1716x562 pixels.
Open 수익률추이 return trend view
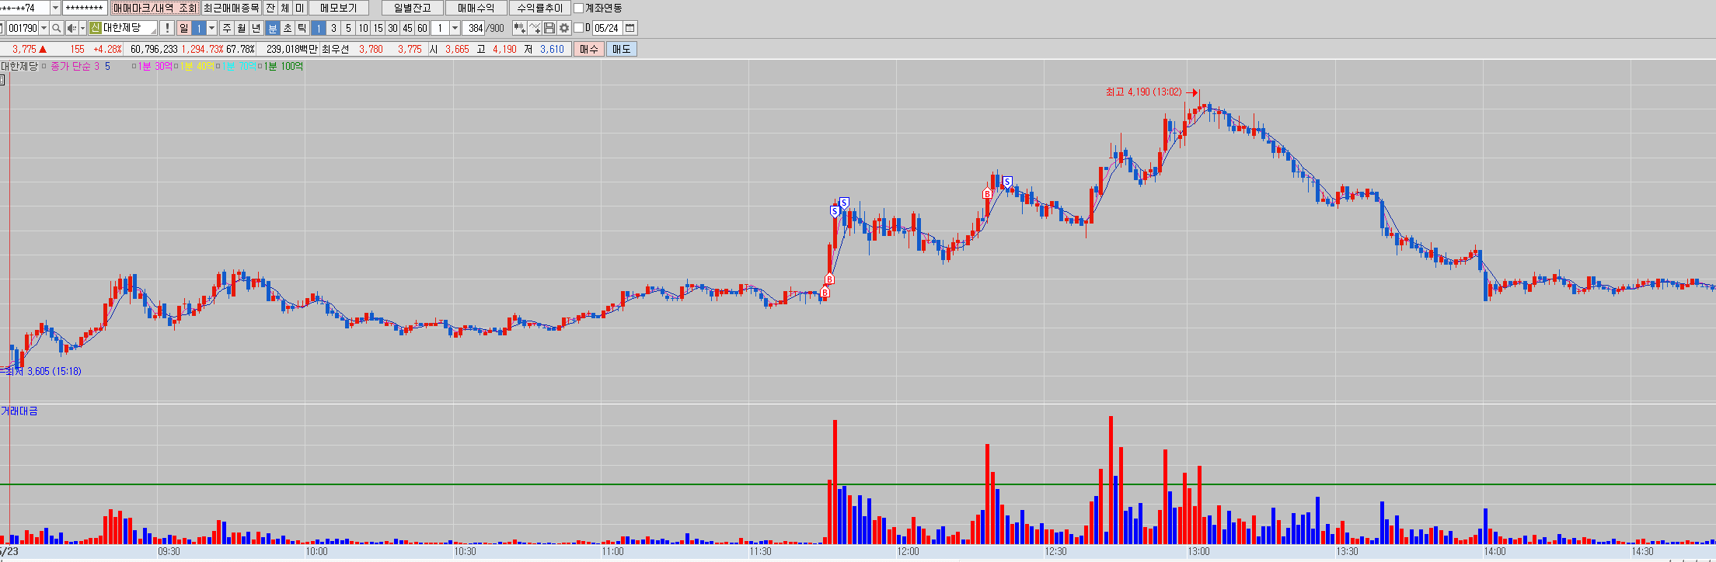[x=540, y=9]
